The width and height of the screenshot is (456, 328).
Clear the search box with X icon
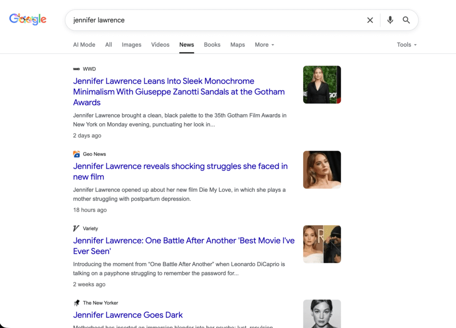[x=370, y=20]
